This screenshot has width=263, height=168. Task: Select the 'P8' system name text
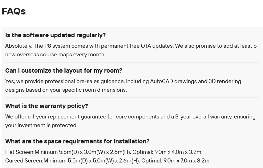pos(47,46)
